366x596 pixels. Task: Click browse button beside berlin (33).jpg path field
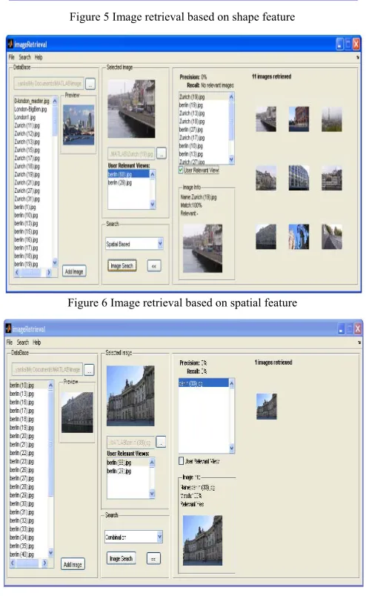pyautogui.click(x=162, y=442)
